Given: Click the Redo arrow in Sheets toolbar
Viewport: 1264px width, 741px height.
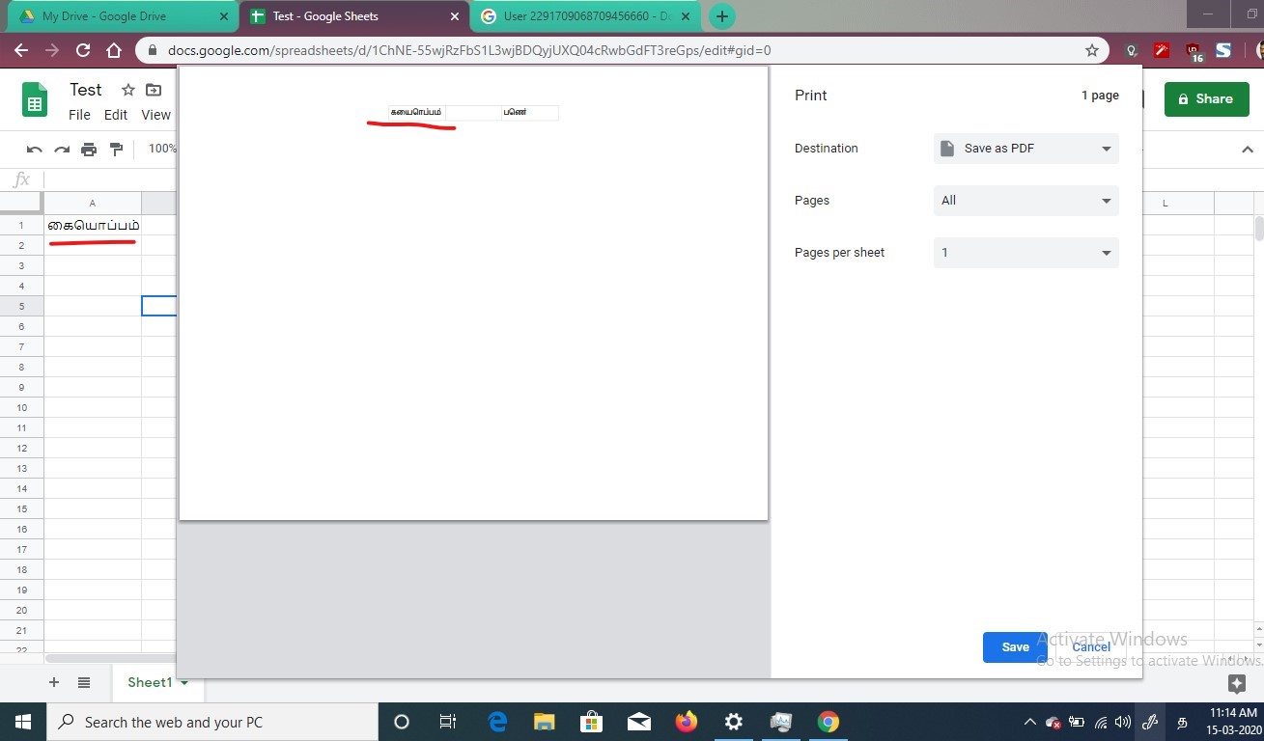Looking at the screenshot, I should point(62,149).
